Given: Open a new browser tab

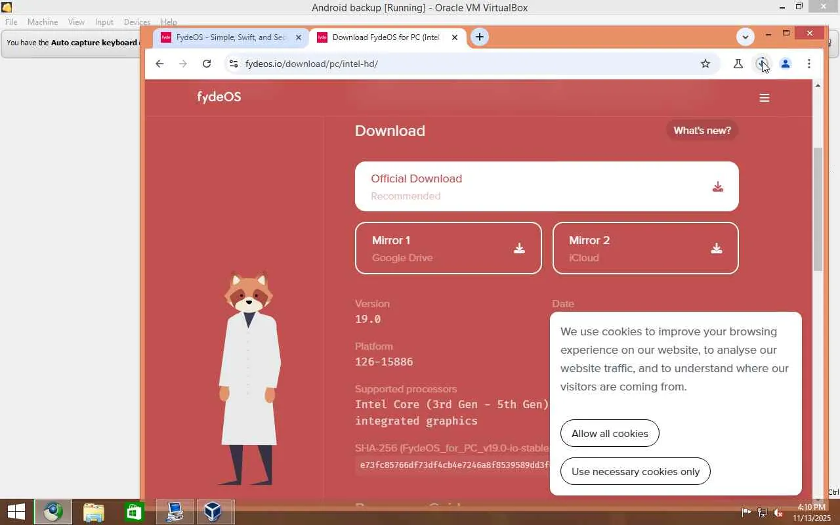Looking at the screenshot, I should [480, 37].
